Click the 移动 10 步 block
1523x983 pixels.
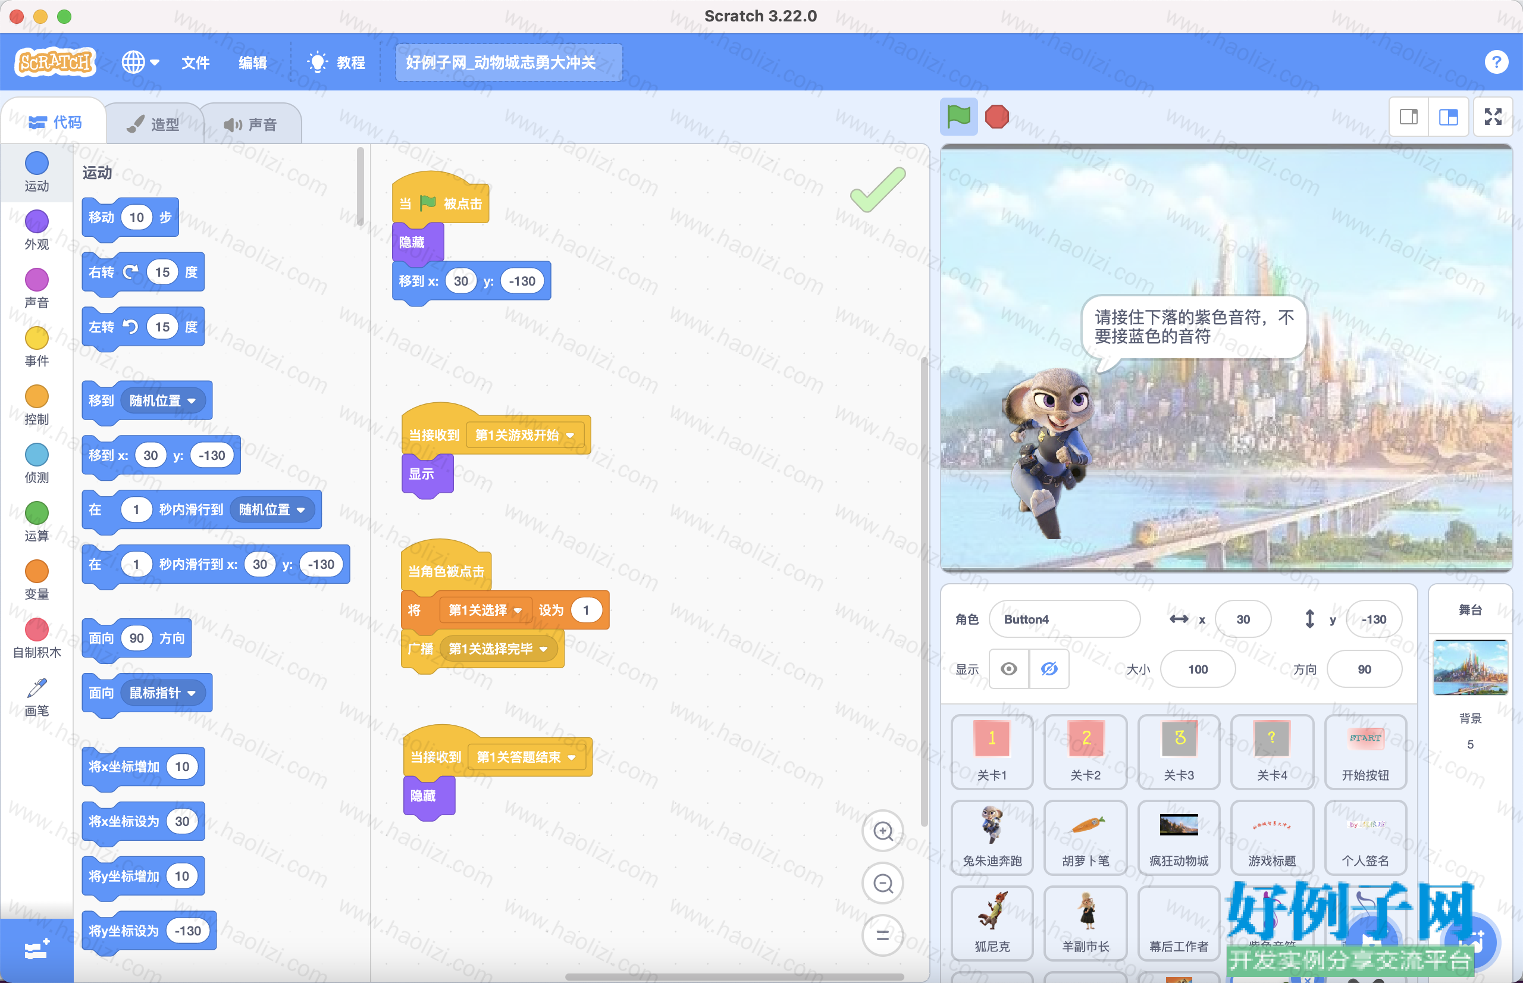pos(130,218)
